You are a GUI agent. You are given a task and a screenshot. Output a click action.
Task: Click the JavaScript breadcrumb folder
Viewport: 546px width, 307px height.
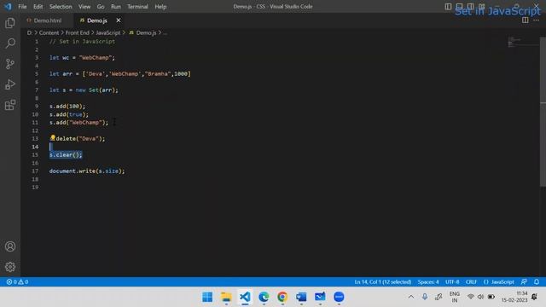point(108,32)
